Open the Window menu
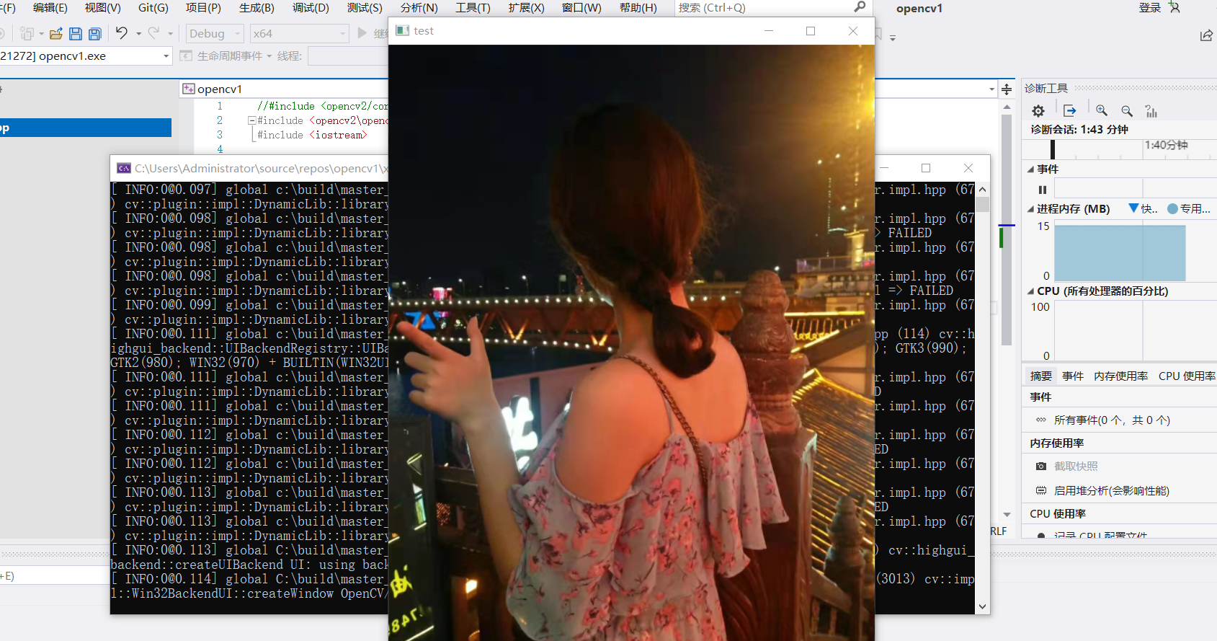 point(581,8)
